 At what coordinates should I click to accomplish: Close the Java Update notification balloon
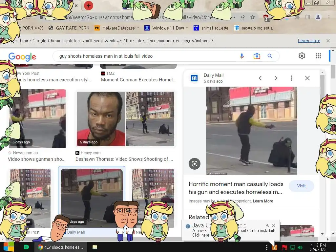click(x=273, y=225)
